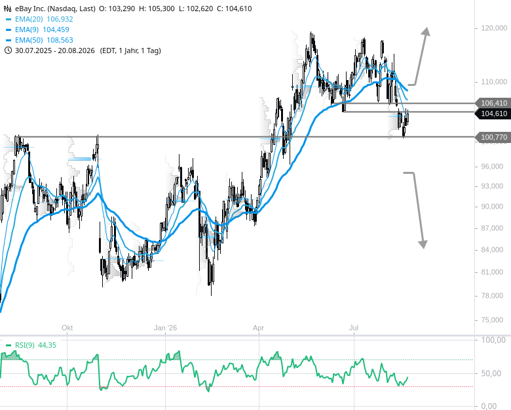This screenshot has width=511, height=410.
Task: Click the 106,410 price level tag
Action: pos(494,103)
